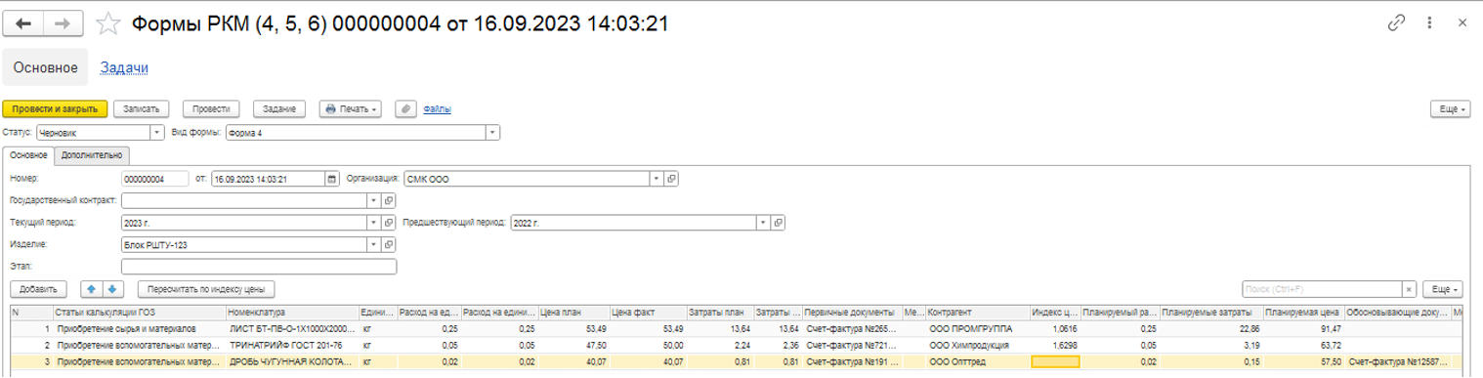Expand the Вид формы dropdown
Image resolution: width=1483 pixels, height=378 pixels.
492,133
